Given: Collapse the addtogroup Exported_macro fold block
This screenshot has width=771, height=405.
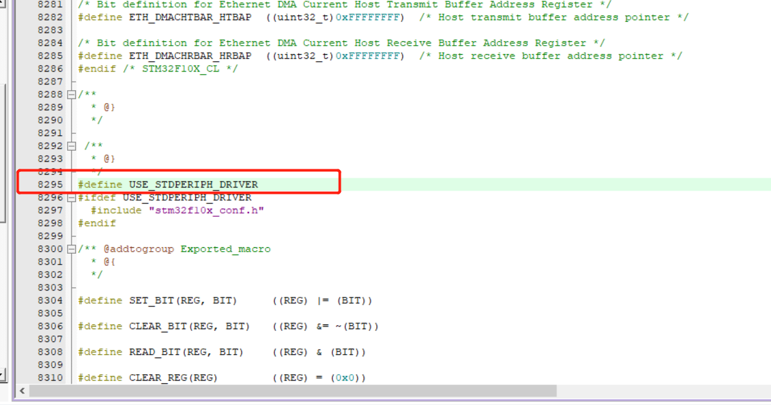Looking at the screenshot, I should point(71,249).
